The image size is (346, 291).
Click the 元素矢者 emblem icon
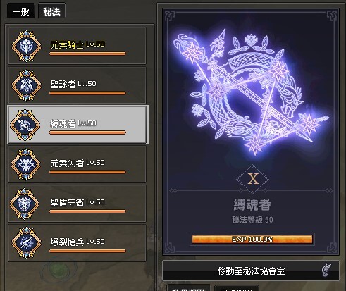coord(25,164)
